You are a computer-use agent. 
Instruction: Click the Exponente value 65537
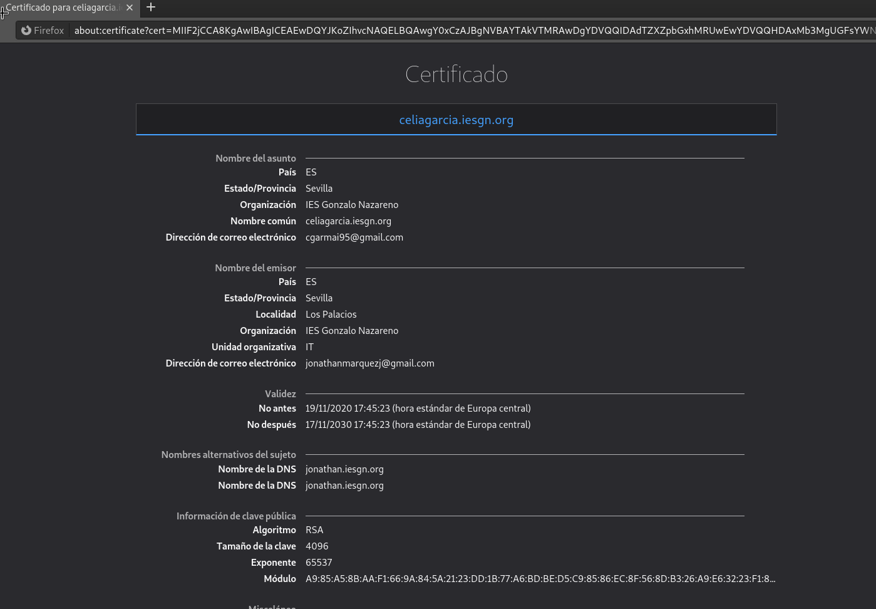(319, 563)
